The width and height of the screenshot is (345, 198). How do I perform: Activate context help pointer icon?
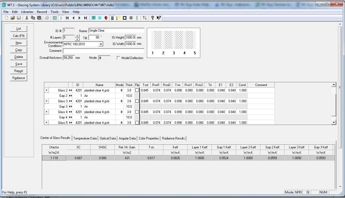point(159,18)
